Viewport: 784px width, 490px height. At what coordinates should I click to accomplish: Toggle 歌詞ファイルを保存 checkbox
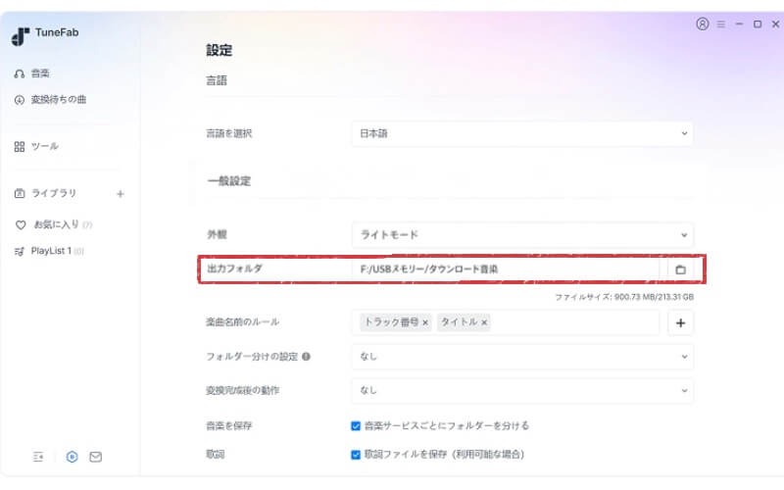(x=356, y=455)
